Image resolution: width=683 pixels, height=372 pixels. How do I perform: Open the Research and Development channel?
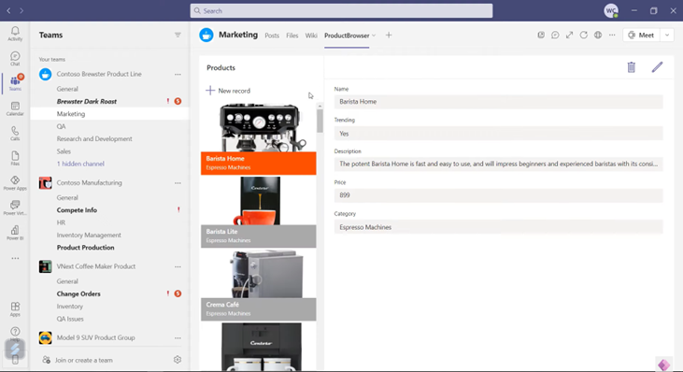pyautogui.click(x=94, y=139)
